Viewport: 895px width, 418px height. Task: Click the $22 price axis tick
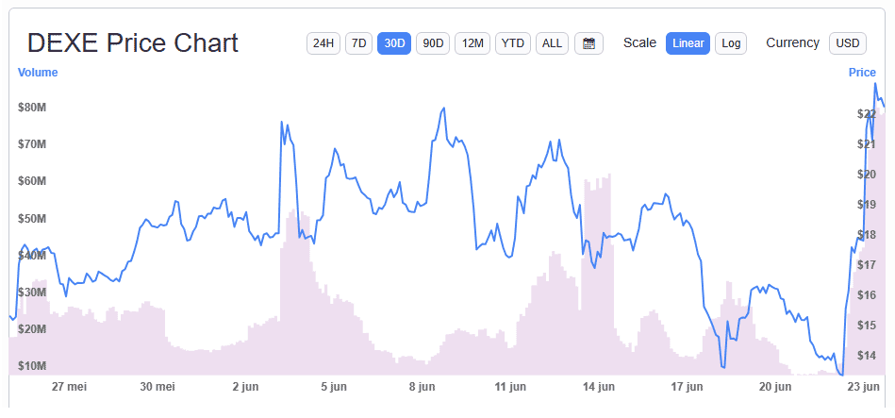pyautogui.click(x=866, y=113)
